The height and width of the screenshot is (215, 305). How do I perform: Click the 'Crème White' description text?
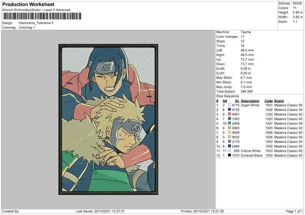coord(251,151)
